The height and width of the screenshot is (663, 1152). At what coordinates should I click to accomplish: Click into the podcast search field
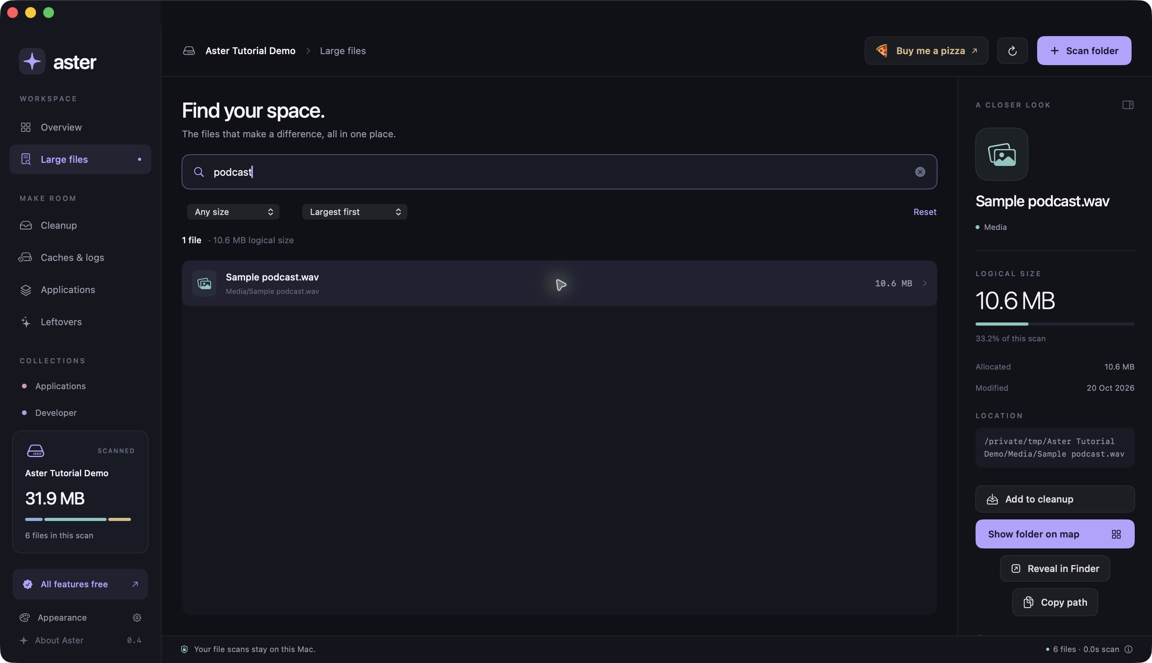559,172
